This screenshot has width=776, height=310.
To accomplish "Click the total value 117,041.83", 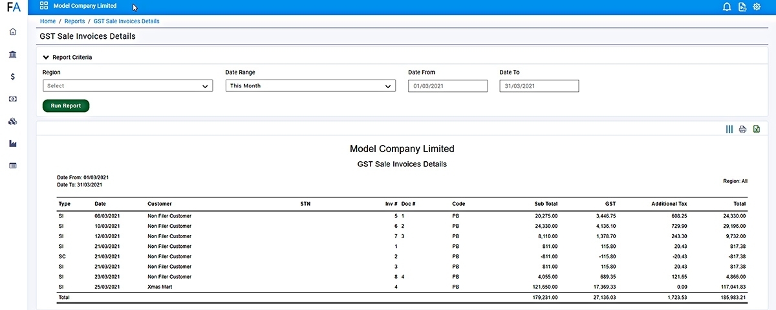I will [x=733, y=287].
